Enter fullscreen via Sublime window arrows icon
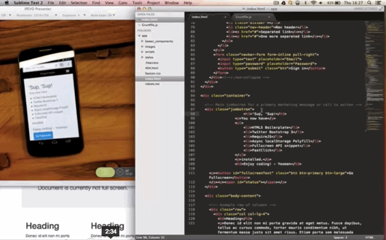Image resolution: width=386 pixels, height=240 pixels. [x=381, y=9]
